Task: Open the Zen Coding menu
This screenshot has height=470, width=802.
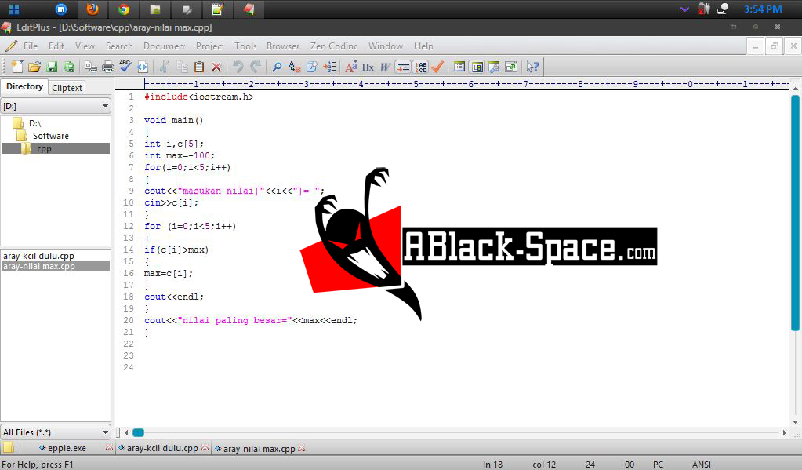Action: click(x=334, y=46)
